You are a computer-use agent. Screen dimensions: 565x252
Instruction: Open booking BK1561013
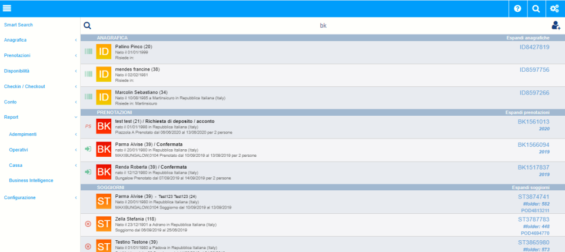point(534,122)
